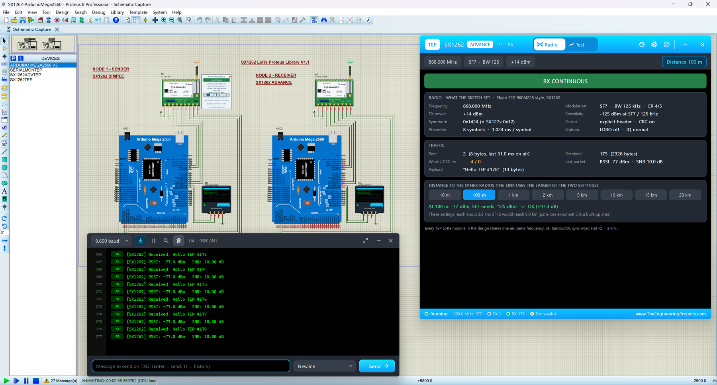Clear the serial monitor with trash icon
Image resolution: width=717 pixels, height=385 pixels.
(x=178, y=241)
